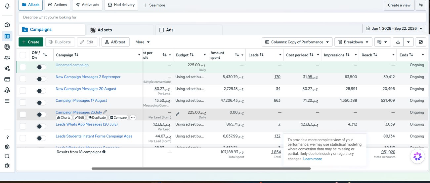This screenshot has width=430, height=183.
Task: Click pencil icon next to Campaign Messages 23July
Action: pyautogui.click(x=105, y=112)
